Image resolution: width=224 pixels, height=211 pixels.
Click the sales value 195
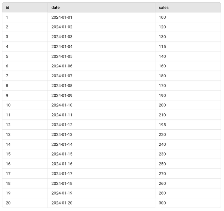click(x=162, y=125)
